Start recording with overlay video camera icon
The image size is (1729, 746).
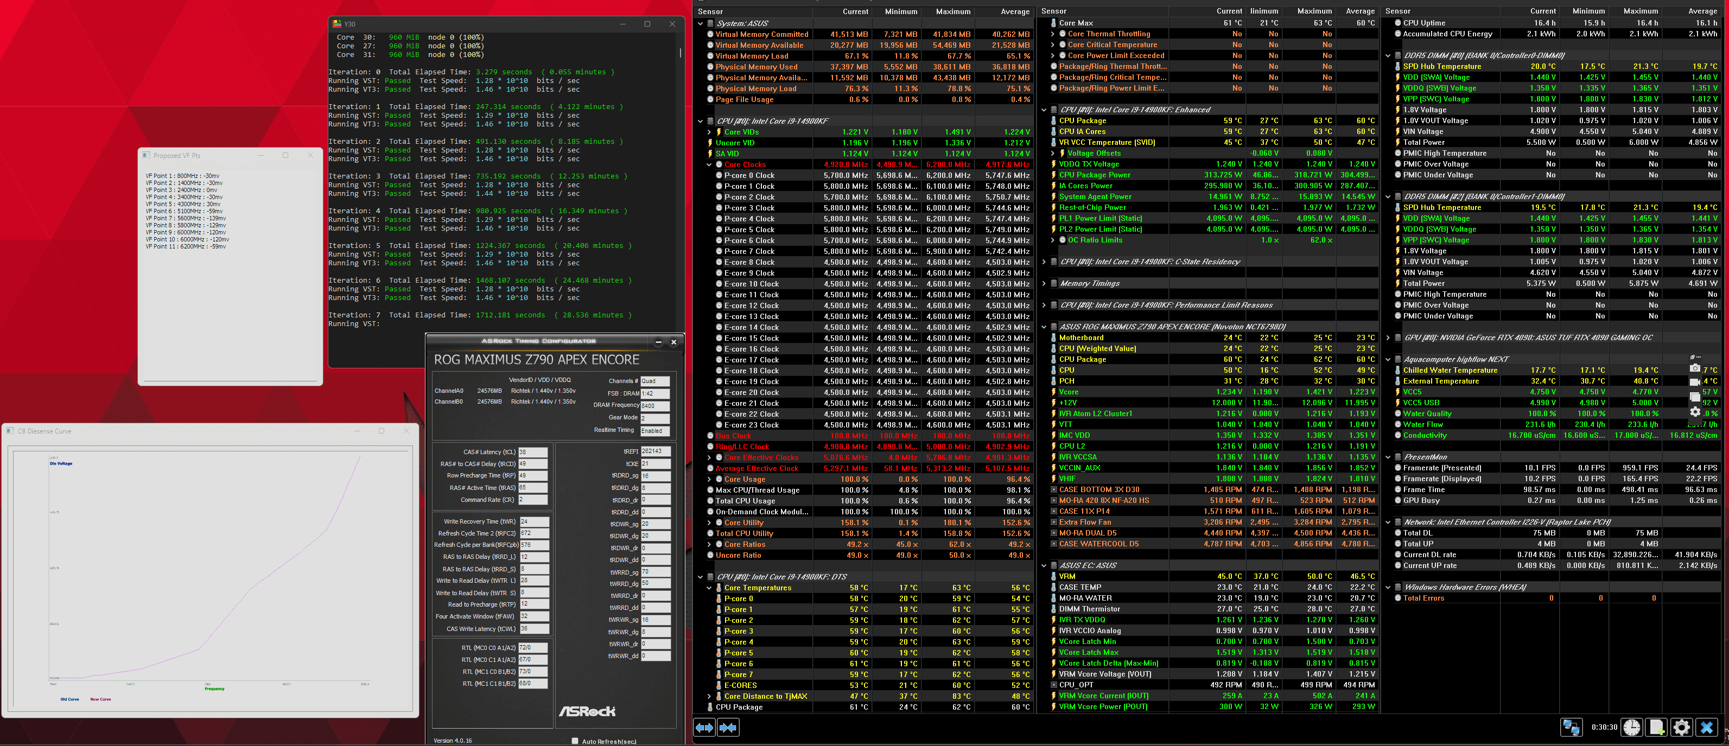click(1695, 382)
